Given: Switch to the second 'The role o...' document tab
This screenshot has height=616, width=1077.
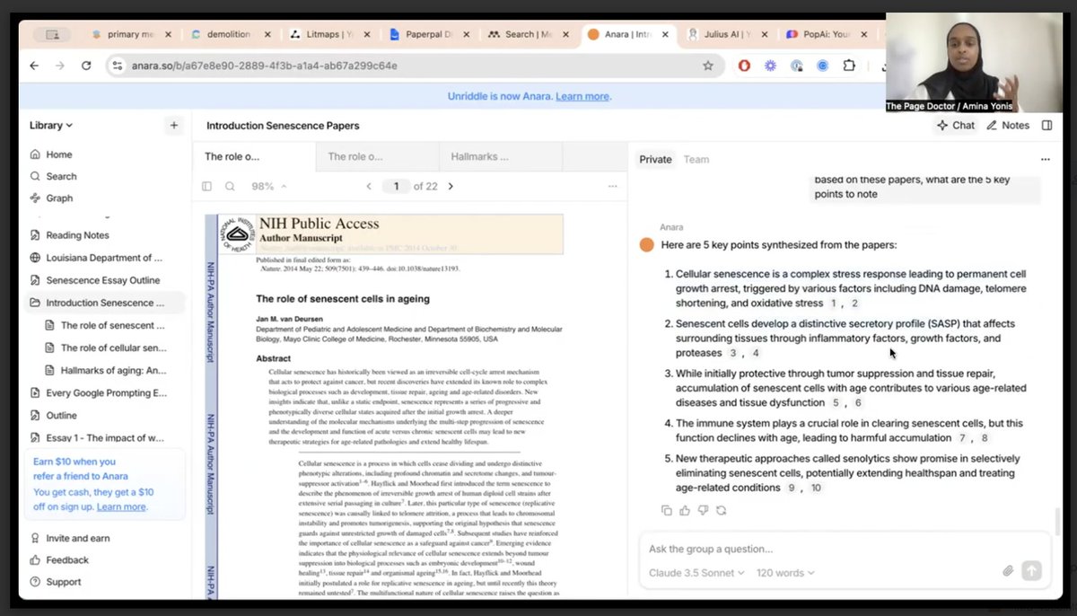Looking at the screenshot, I should coord(377,156).
